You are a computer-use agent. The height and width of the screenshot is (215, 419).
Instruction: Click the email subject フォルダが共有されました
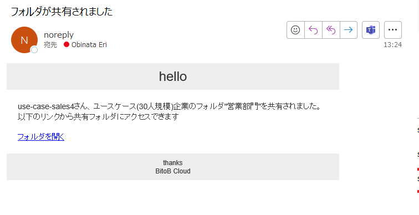point(62,12)
